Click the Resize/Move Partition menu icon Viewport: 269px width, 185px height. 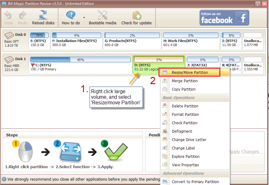165,72
